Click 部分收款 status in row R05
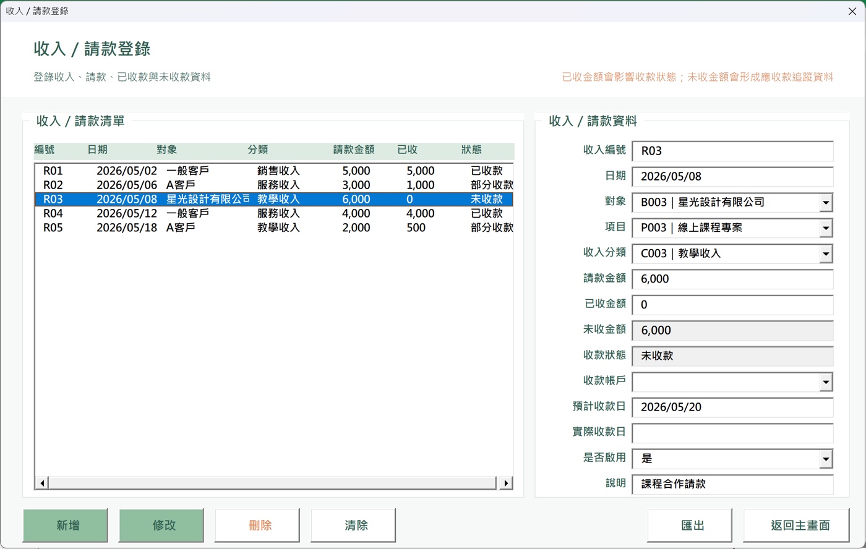 pos(492,228)
